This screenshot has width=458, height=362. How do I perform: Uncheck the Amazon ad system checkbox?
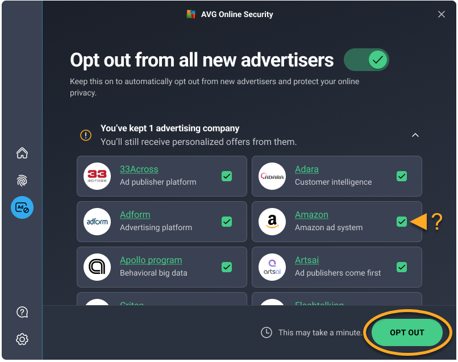point(402,222)
